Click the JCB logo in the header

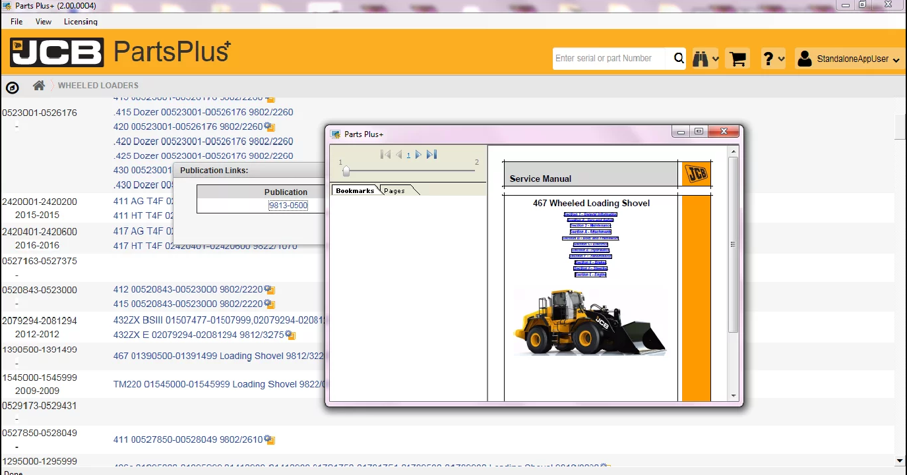tap(57, 53)
